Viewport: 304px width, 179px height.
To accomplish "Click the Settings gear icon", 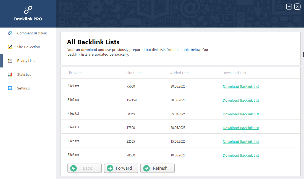I will pos(10,88).
